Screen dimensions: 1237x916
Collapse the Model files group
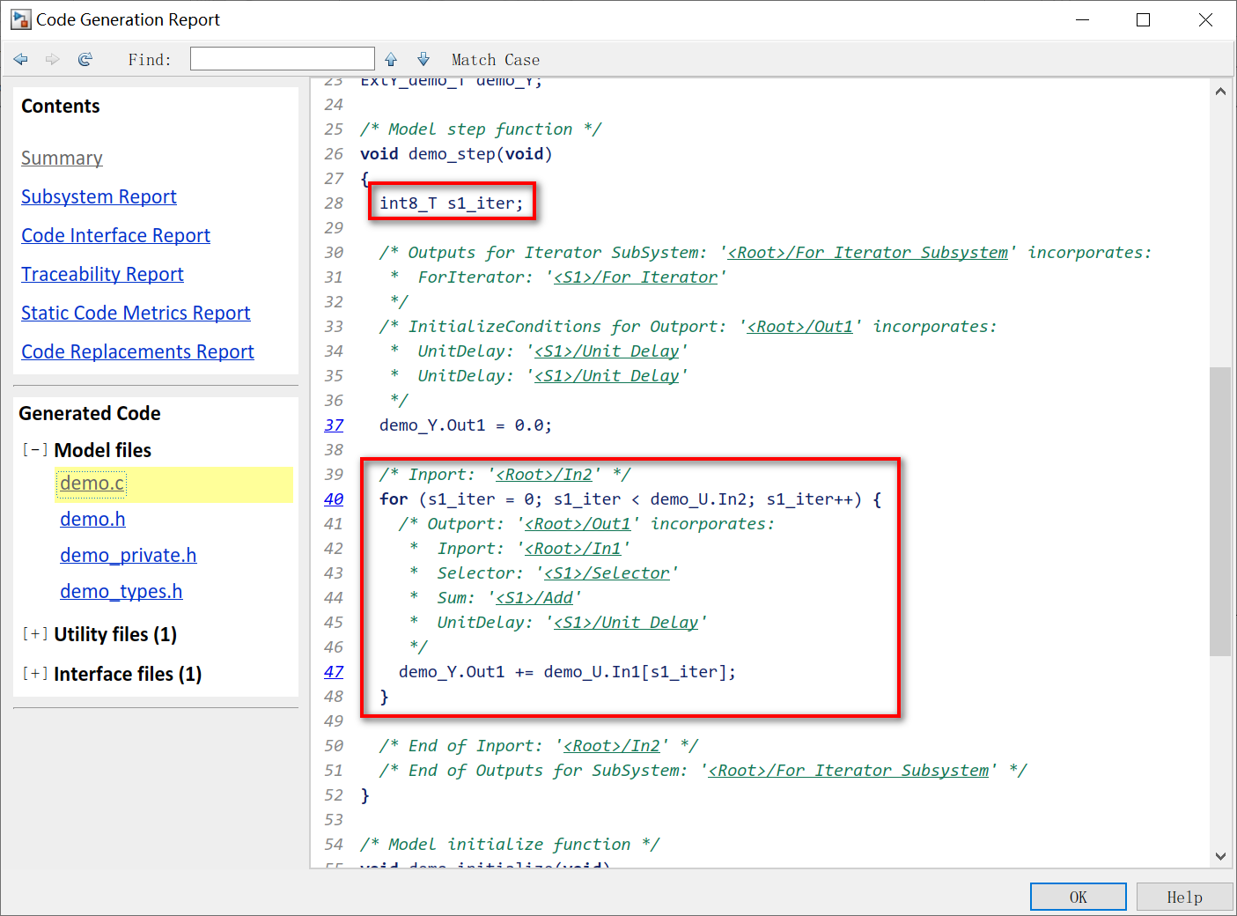(x=35, y=450)
